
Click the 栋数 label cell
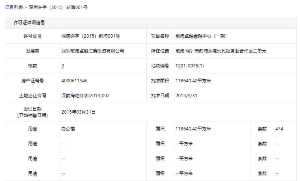32,66
